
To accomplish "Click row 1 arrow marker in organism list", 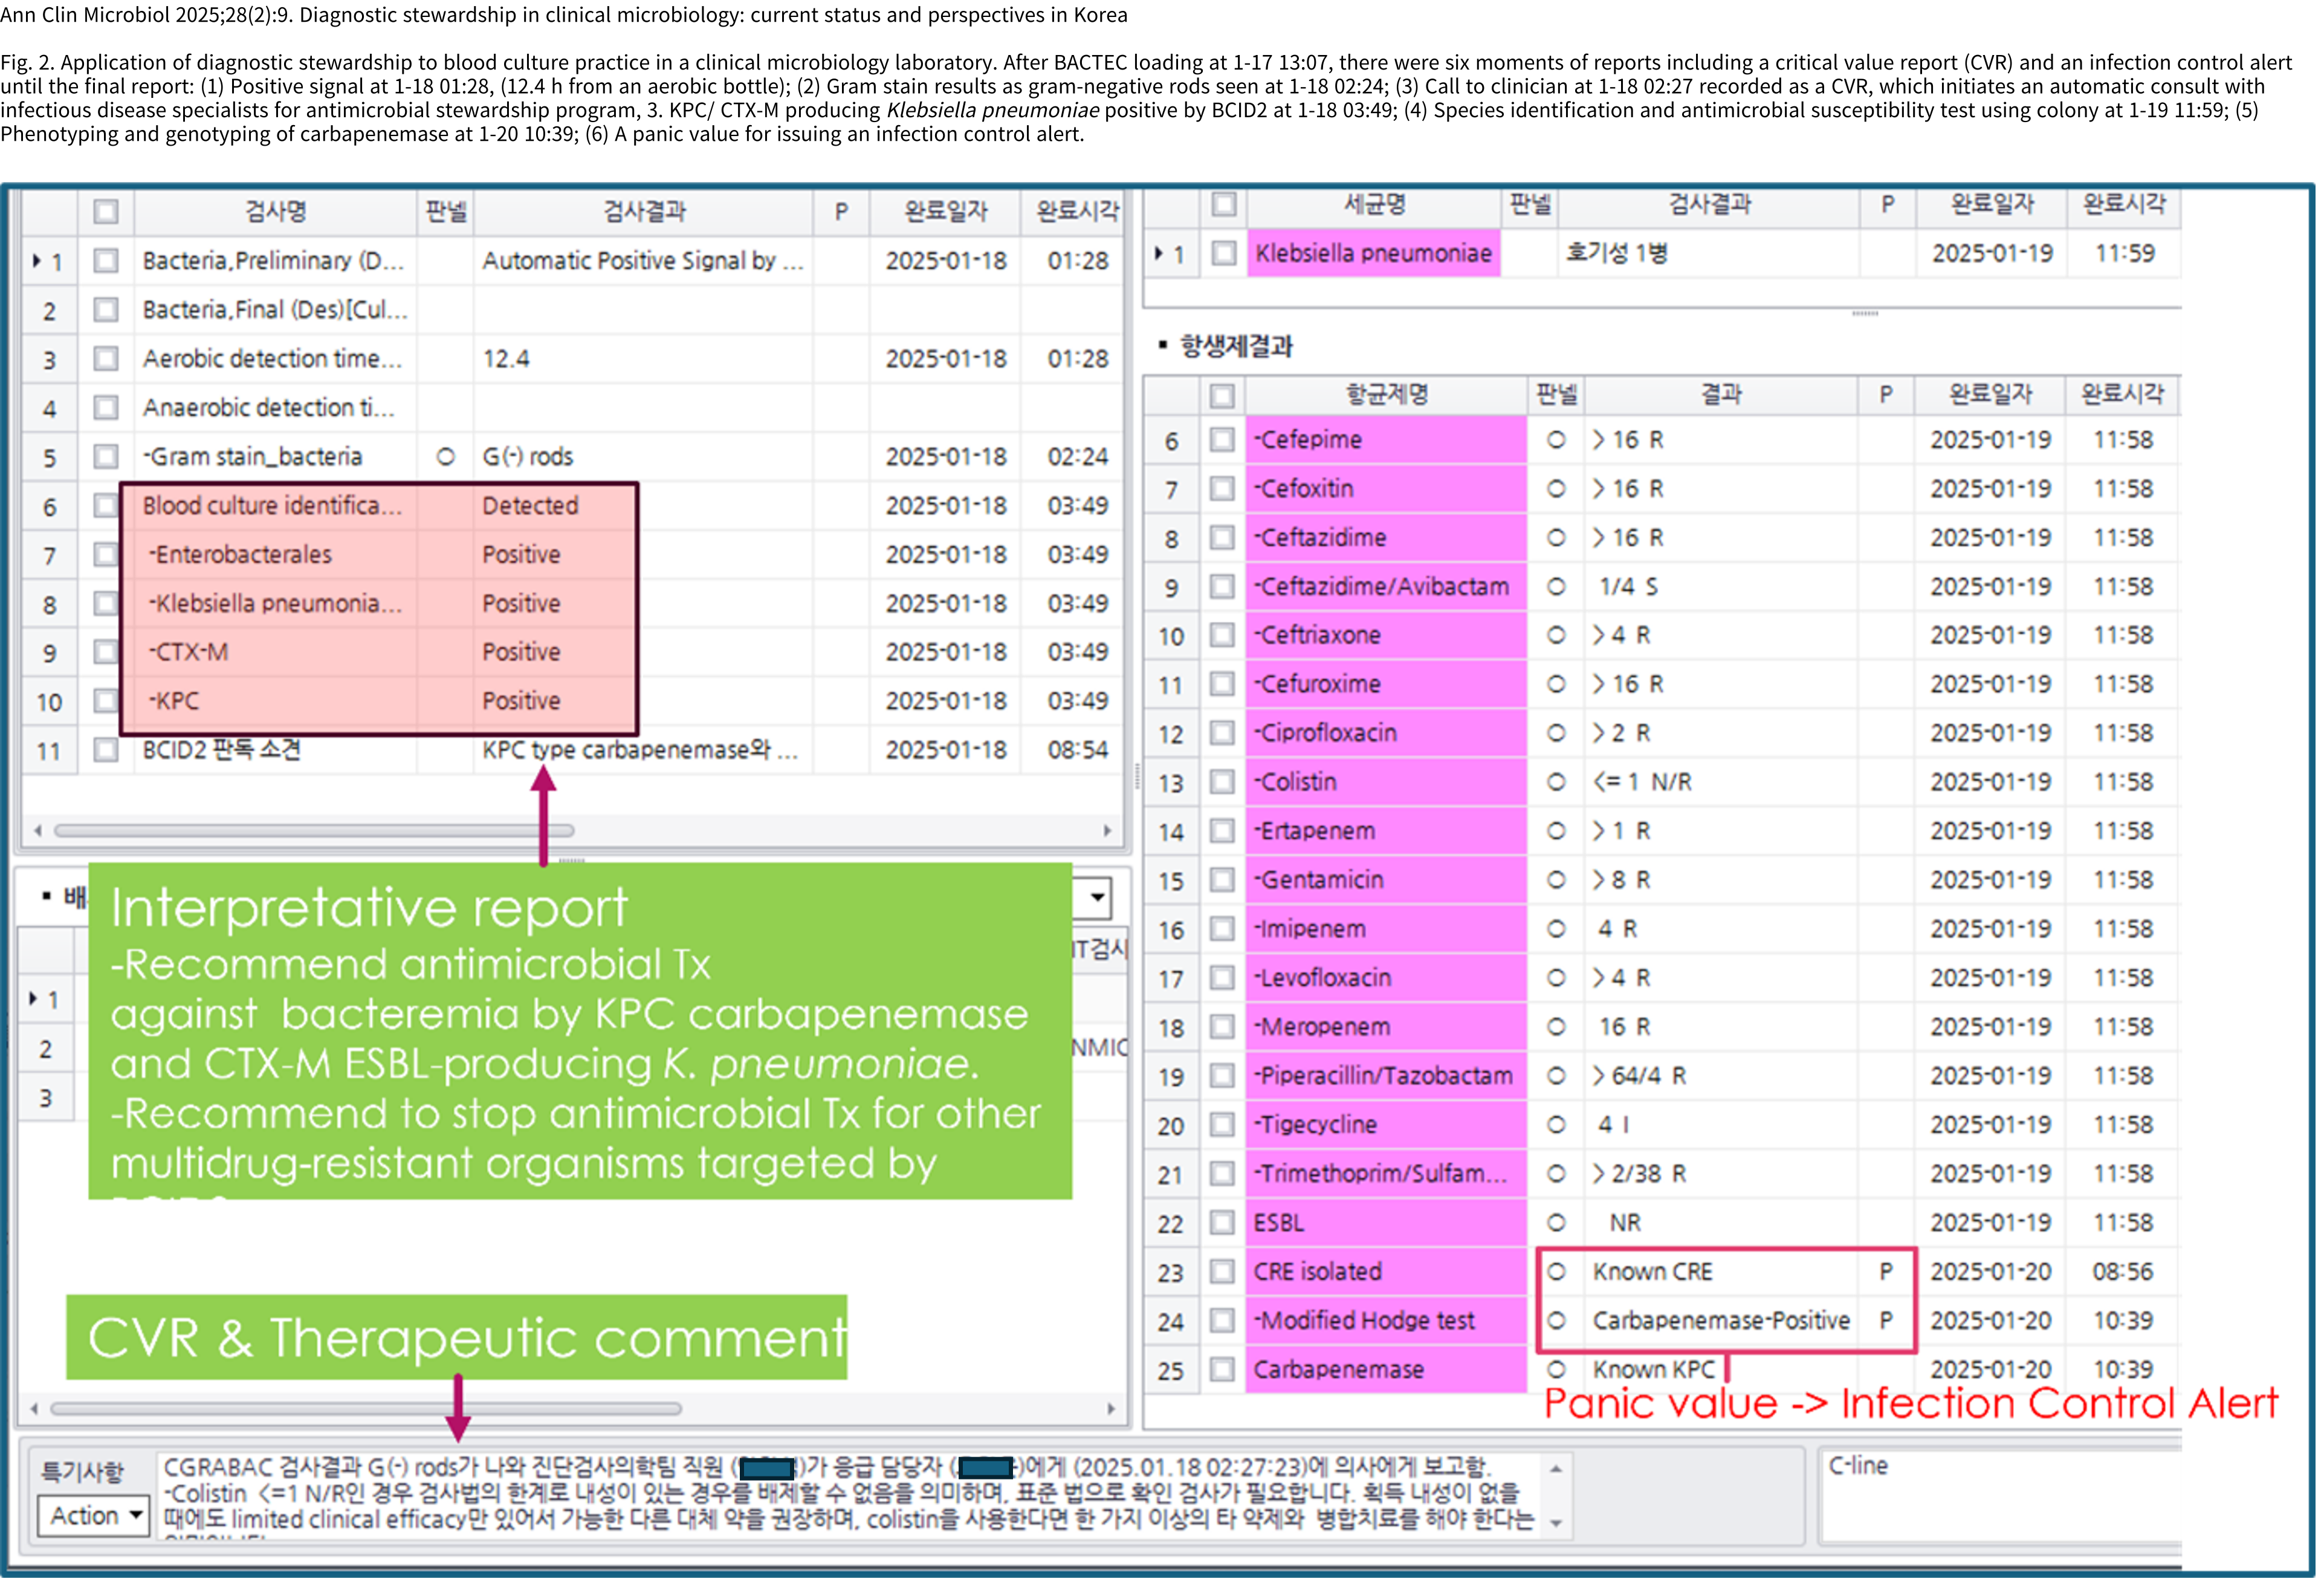I will tap(1158, 253).
